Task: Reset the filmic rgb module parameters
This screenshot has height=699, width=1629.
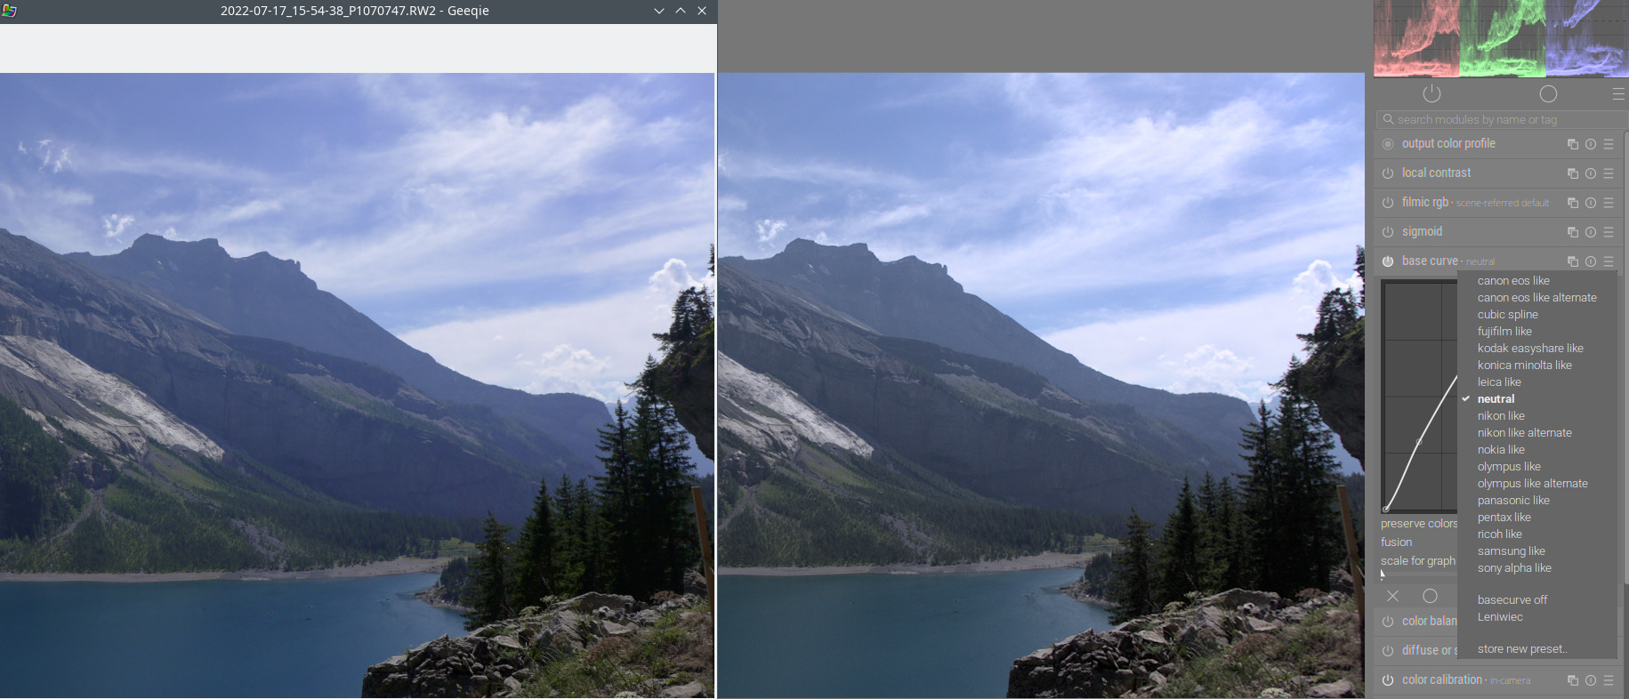Action: click(x=1591, y=203)
